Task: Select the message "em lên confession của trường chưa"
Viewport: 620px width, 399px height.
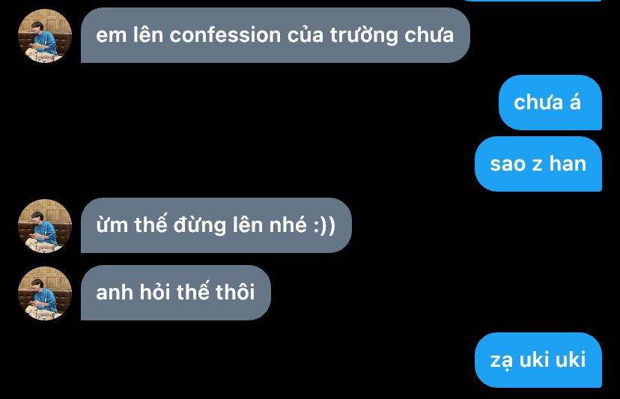Action: 276,35
